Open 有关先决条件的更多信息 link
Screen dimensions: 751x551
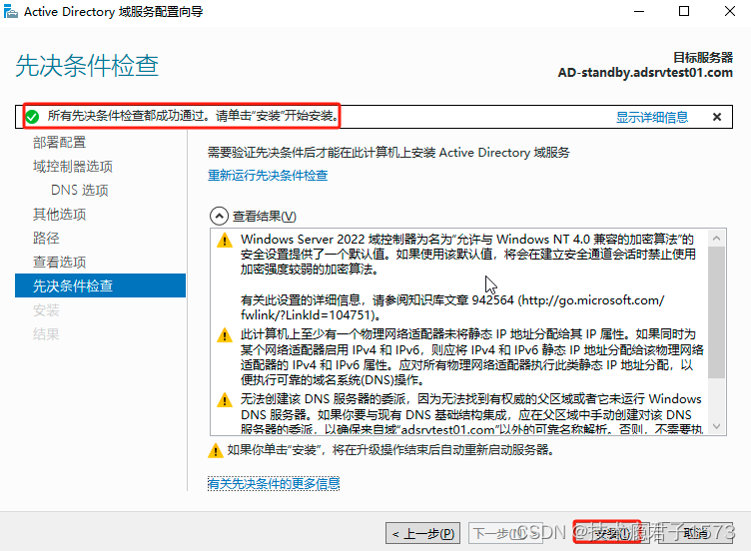click(x=274, y=483)
